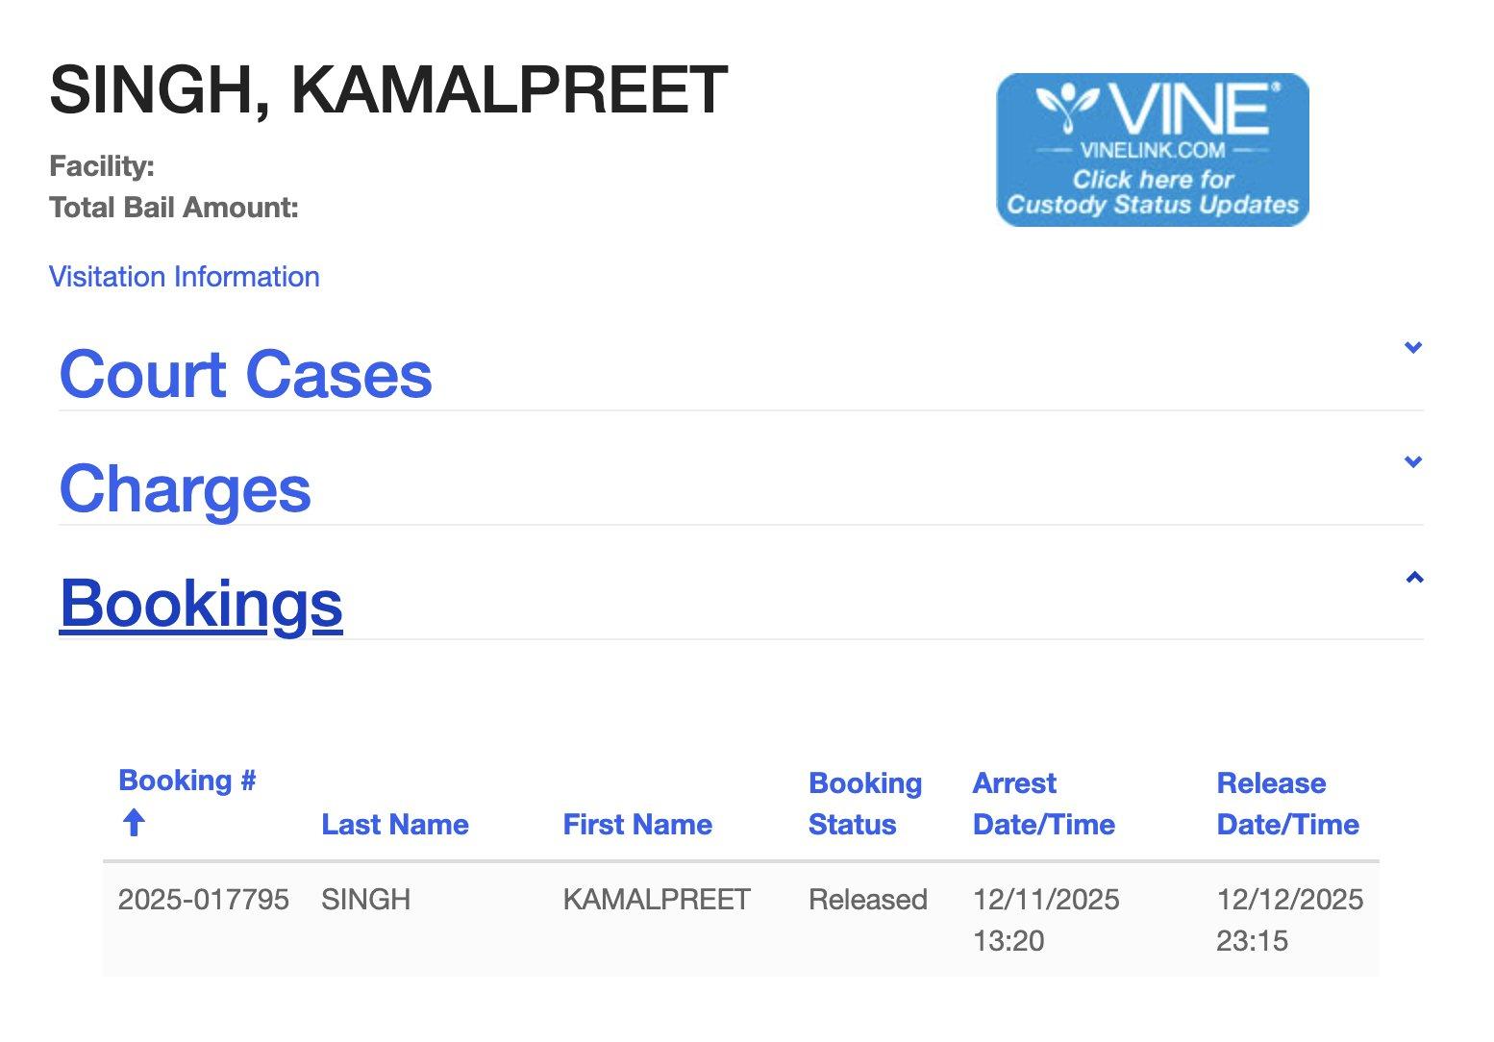1494x1042 pixels.
Task: Sort by Booking Status column header
Action: (x=864, y=804)
